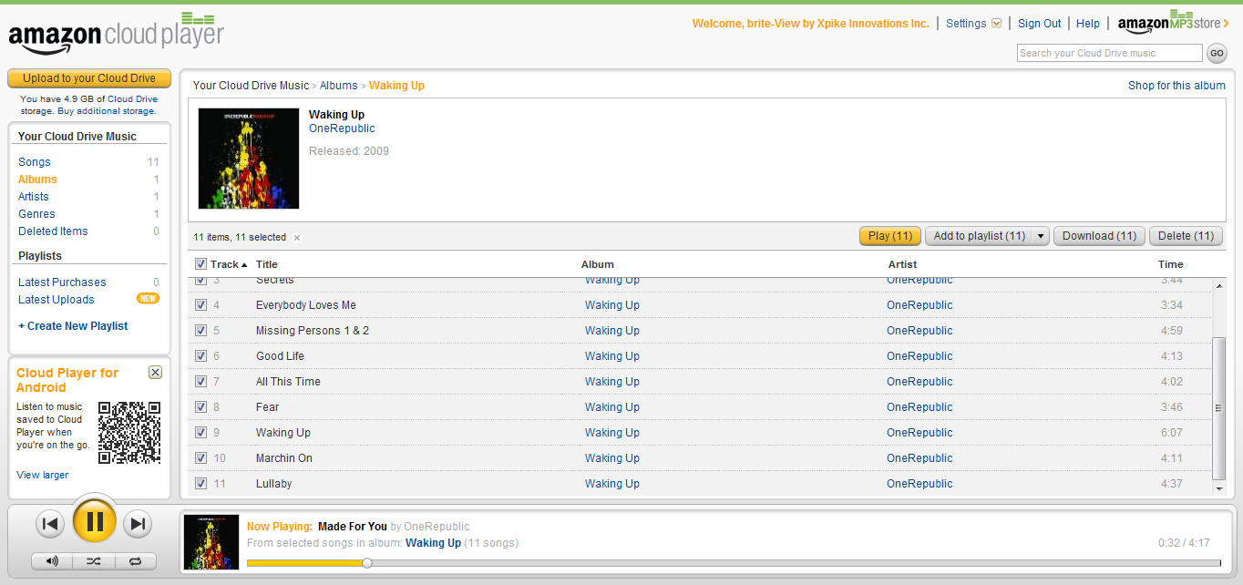1243x585 pixels.
Task: Uncheck the Lullaby track checkbox
Action: pyautogui.click(x=200, y=484)
